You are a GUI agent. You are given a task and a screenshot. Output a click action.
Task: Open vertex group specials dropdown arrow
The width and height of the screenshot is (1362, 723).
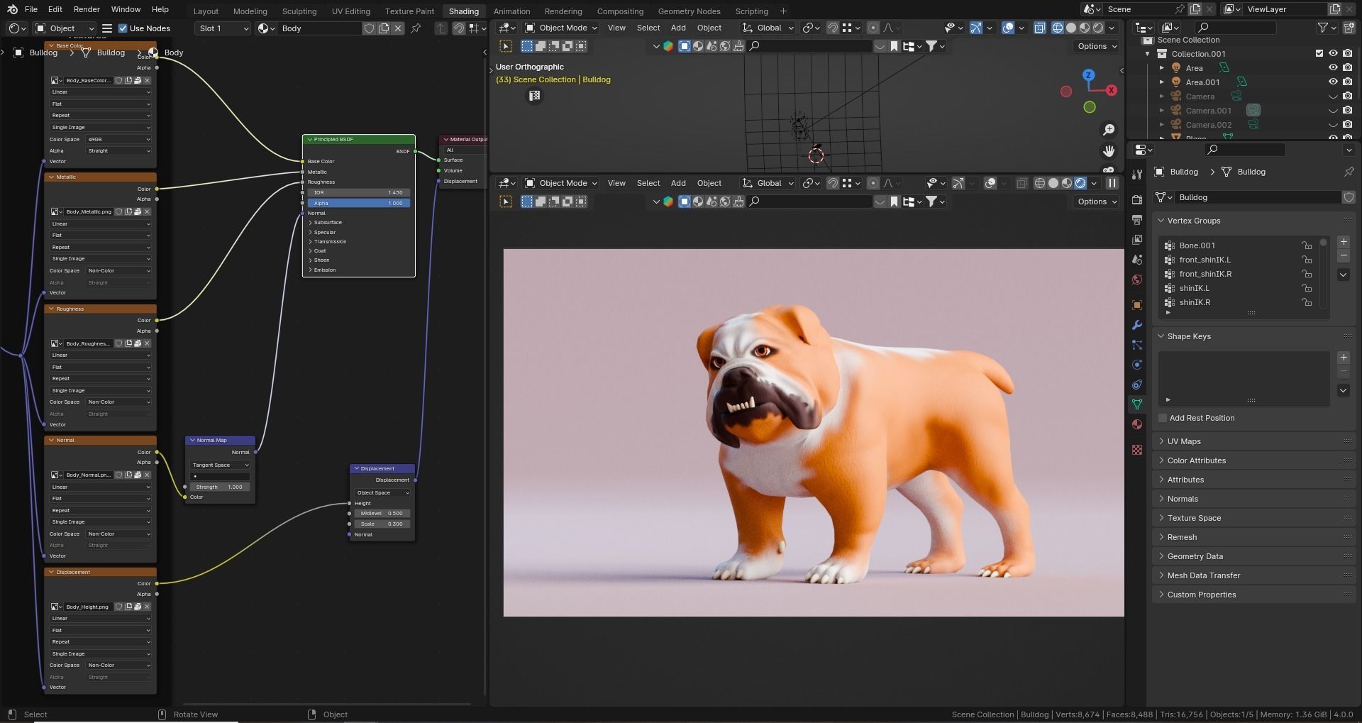click(1344, 275)
